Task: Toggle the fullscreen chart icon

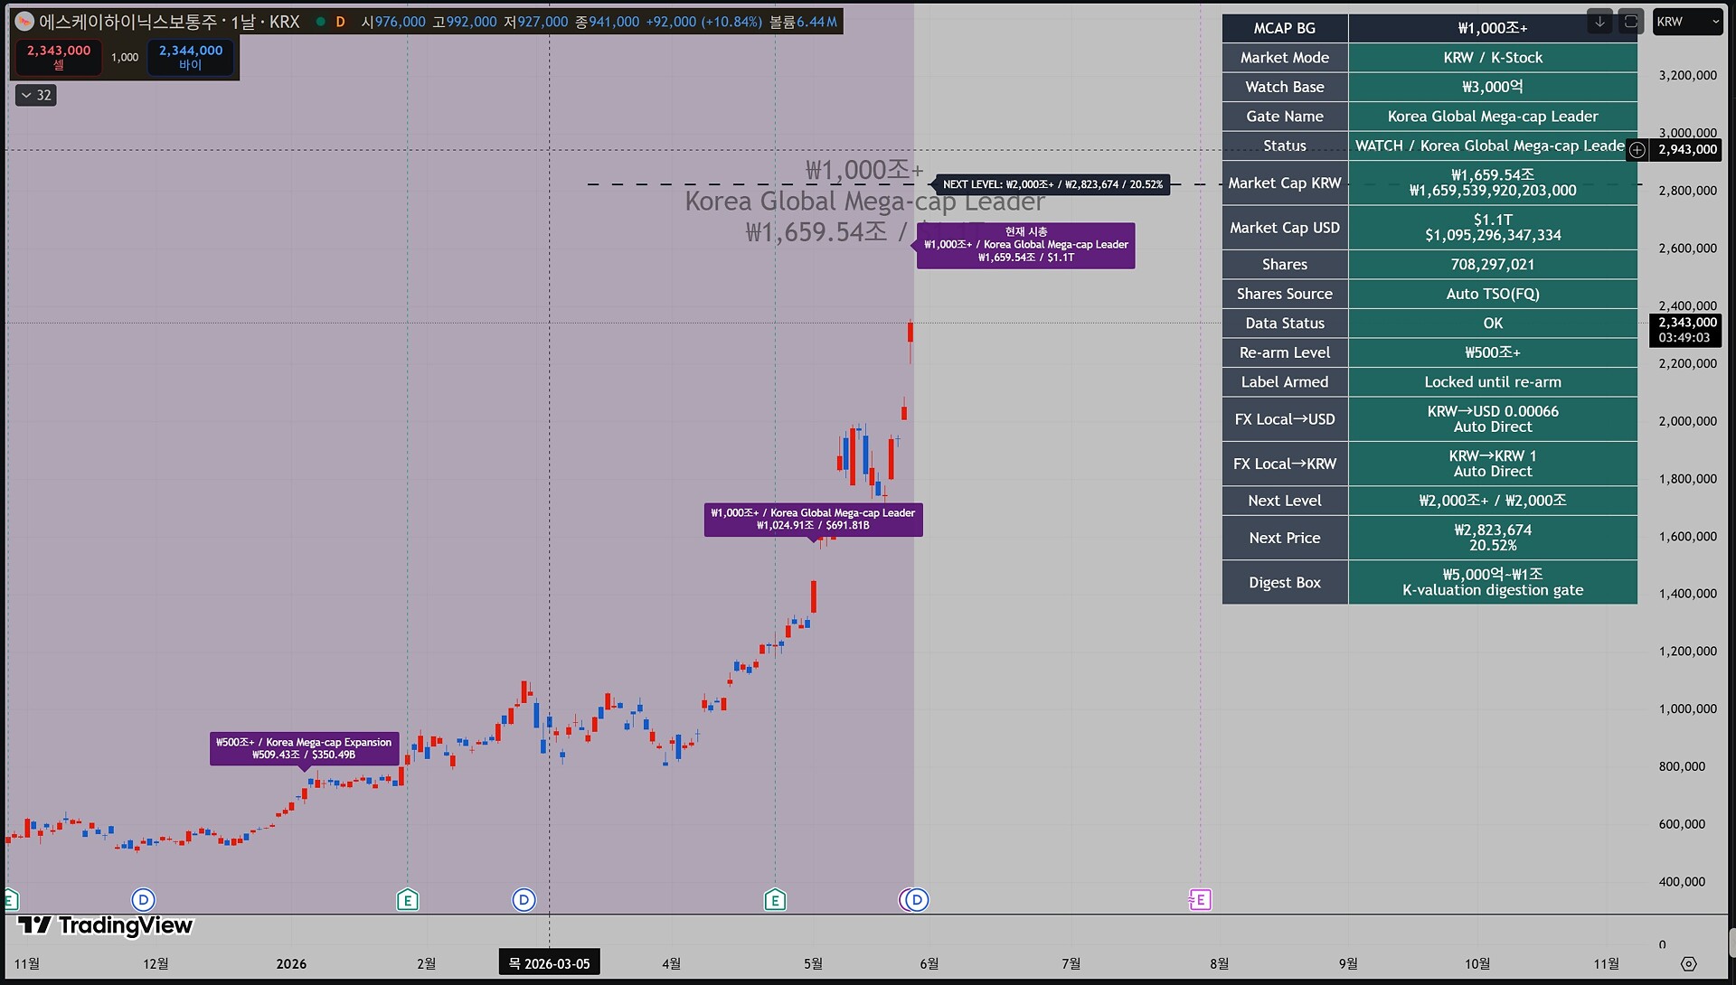Action: (x=1631, y=22)
